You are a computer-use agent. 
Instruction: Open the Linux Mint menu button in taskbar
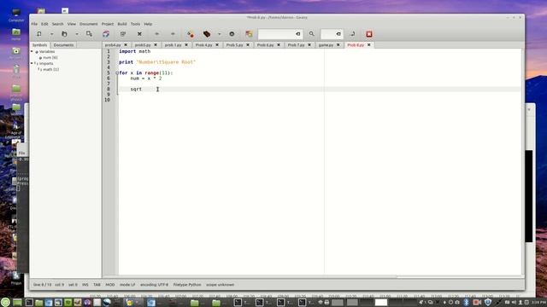coord(5,302)
